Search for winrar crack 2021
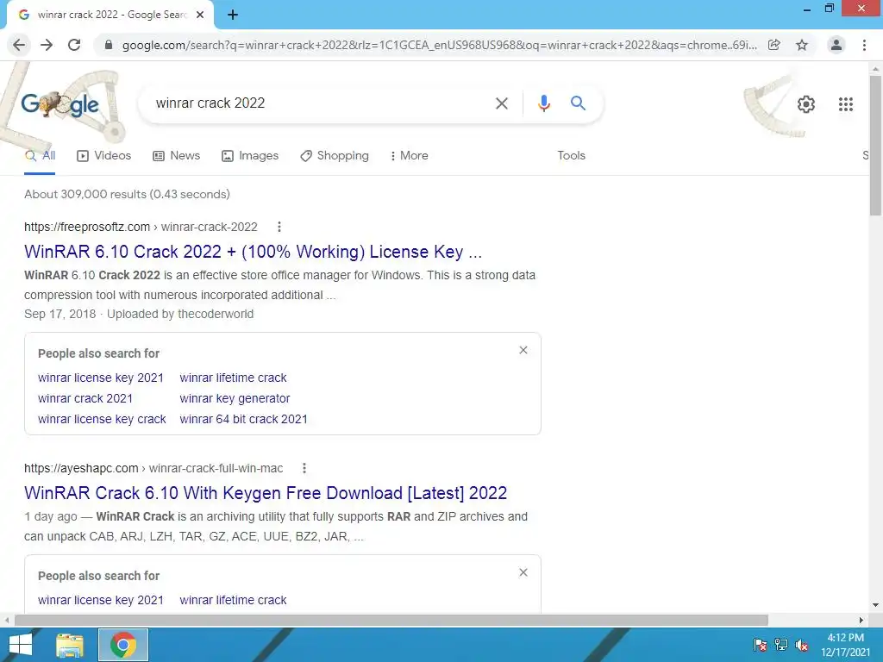Screen dimensions: 883x662 [x=85, y=398]
